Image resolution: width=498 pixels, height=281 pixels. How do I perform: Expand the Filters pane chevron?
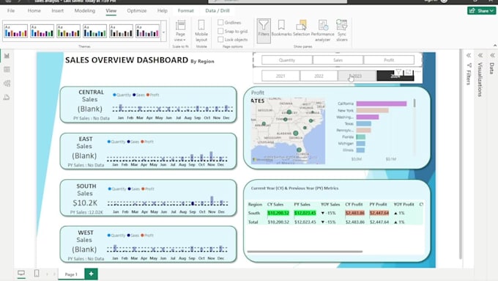coord(469,55)
